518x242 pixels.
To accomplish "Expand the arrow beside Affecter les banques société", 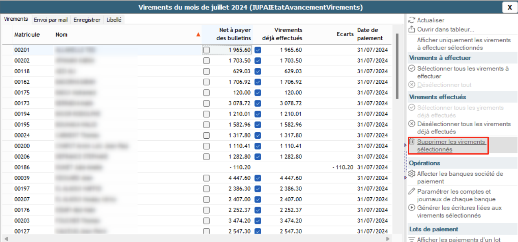I will (x=405, y=178).
